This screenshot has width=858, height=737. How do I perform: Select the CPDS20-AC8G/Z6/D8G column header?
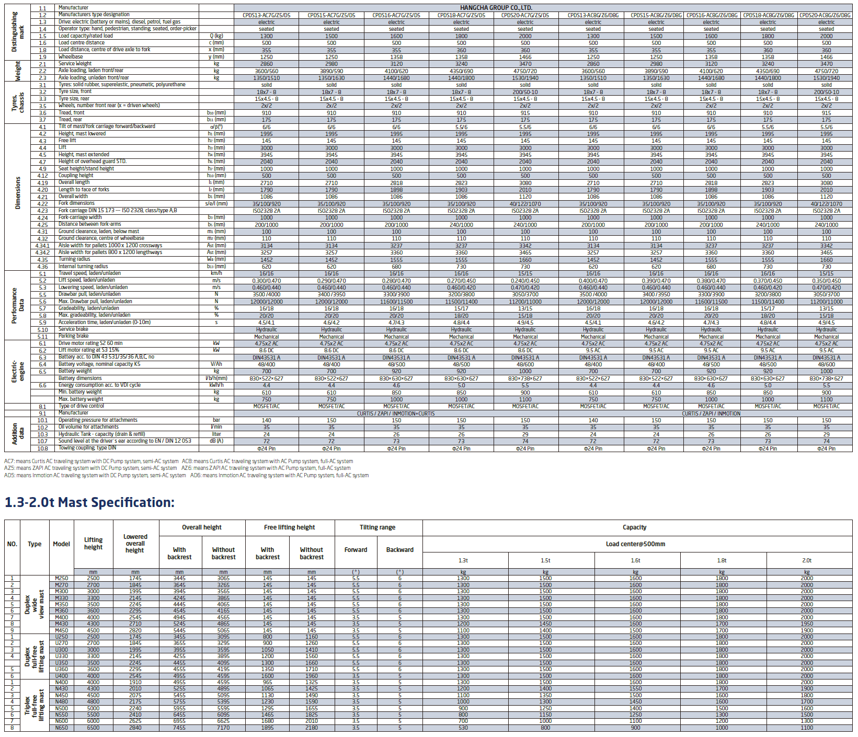826,15
